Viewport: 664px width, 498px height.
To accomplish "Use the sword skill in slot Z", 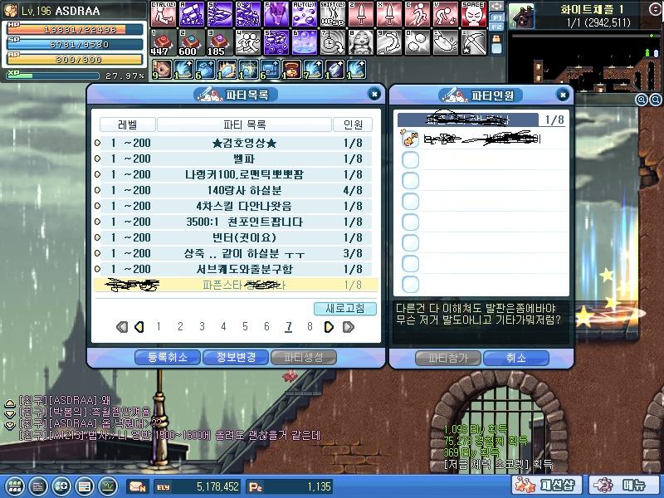I will (361, 14).
